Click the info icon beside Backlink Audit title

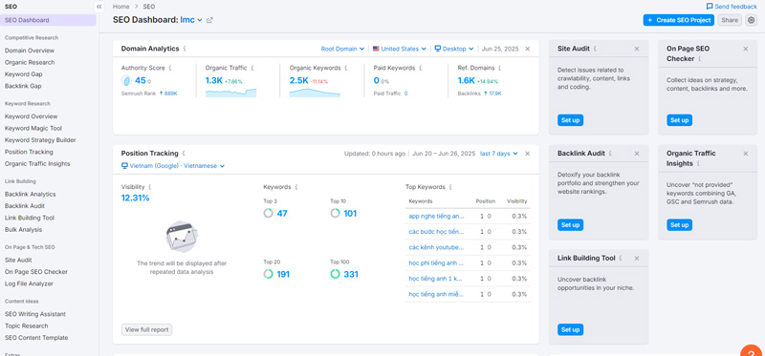[x=610, y=154]
